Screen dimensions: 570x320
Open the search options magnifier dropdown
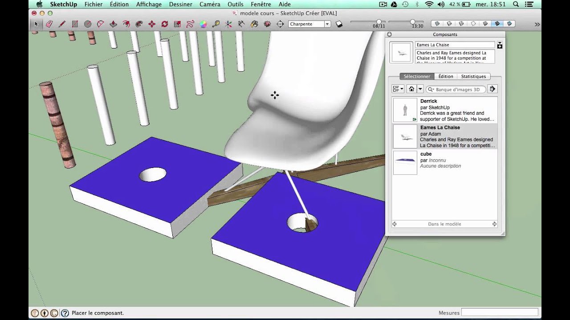[431, 89]
